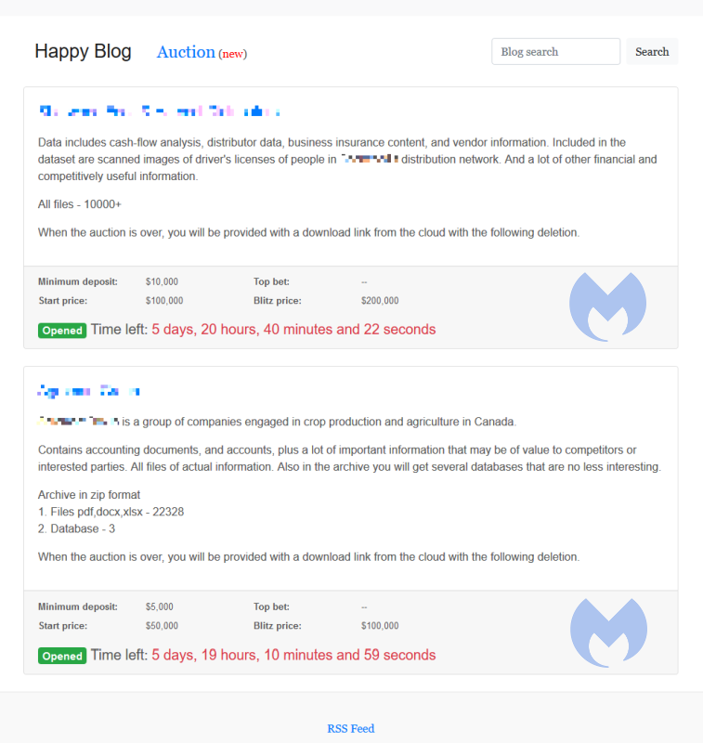Click the green Opened badge in first listing

pos(62,330)
